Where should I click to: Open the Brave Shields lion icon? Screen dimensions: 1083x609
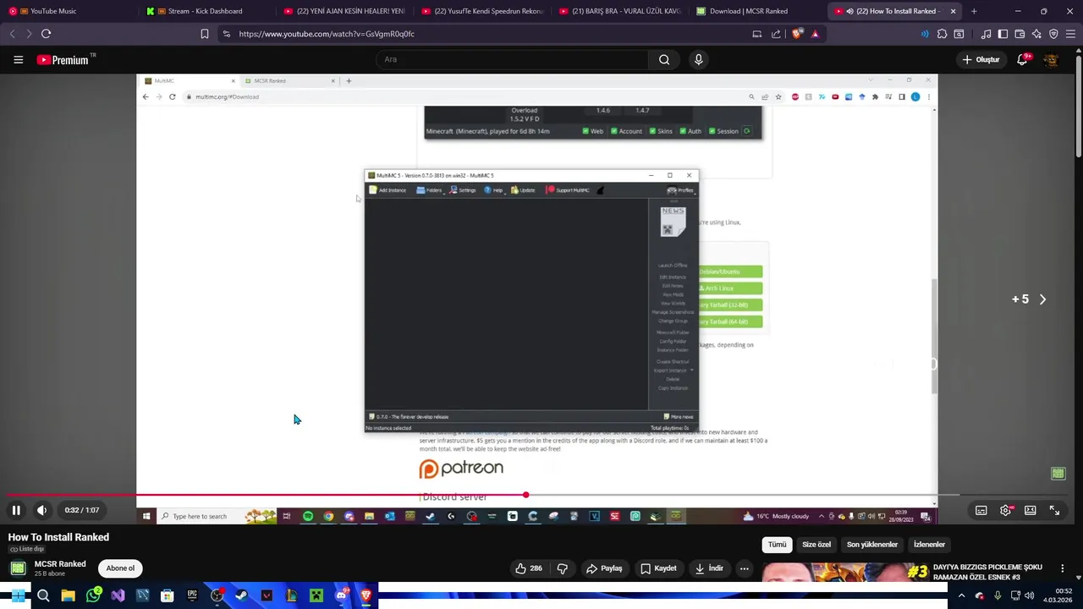pyautogui.click(x=797, y=34)
